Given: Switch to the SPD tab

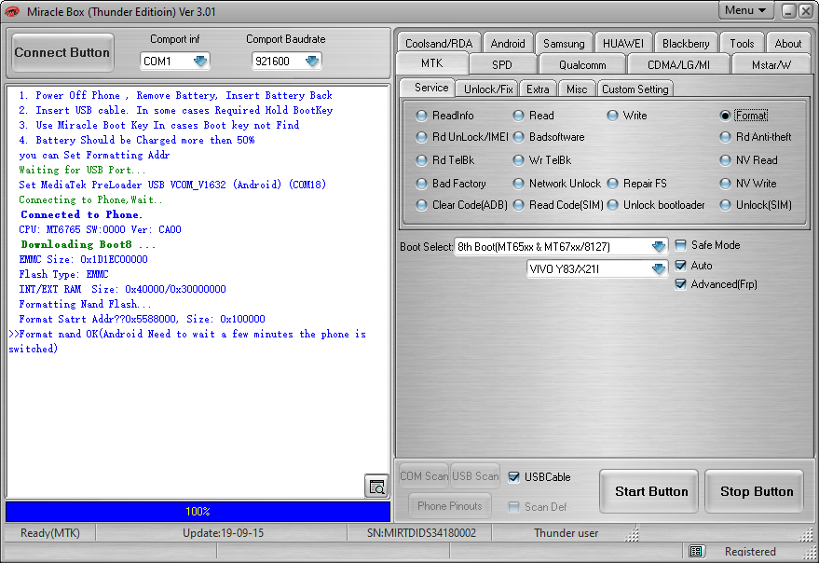Looking at the screenshot, I should (x=502, y=65).
